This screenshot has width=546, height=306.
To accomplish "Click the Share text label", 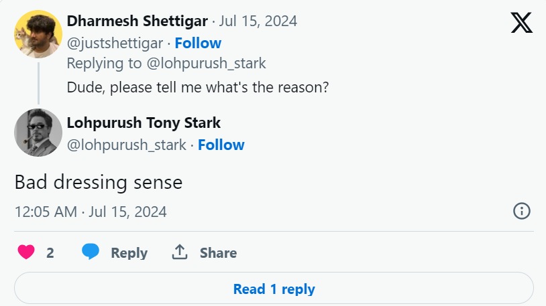I will point(218,252).
